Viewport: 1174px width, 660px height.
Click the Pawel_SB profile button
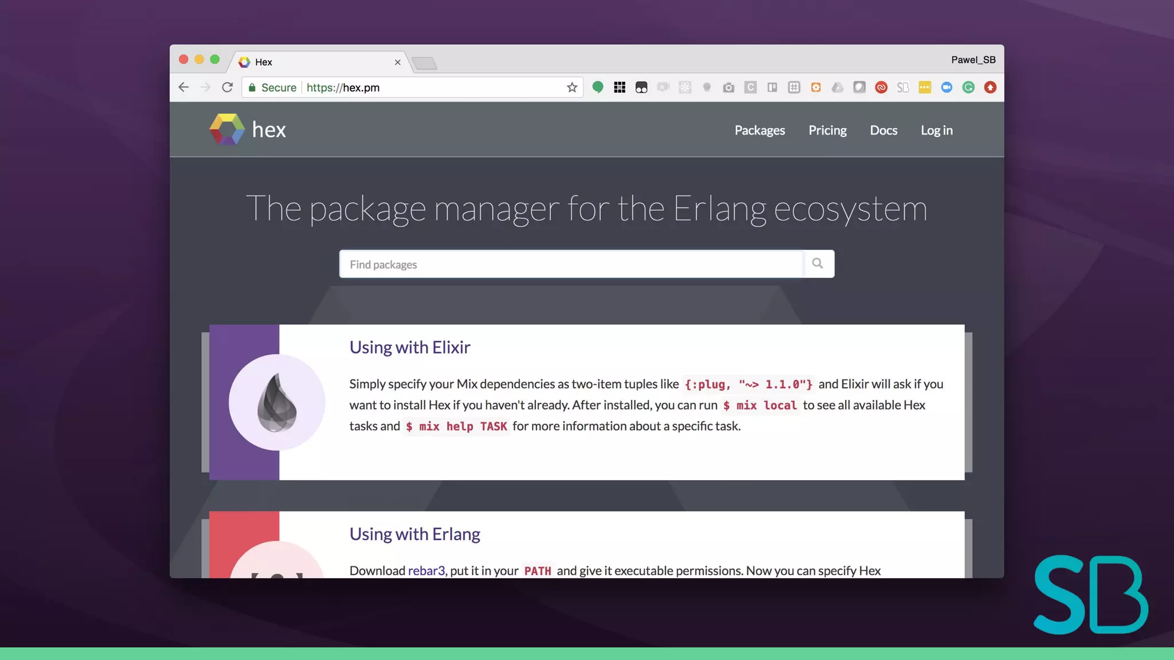pyautogui.click(x=973, y=60)
